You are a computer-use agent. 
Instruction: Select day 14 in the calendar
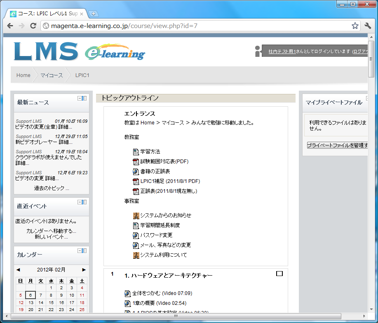click(x=41, y=303)
